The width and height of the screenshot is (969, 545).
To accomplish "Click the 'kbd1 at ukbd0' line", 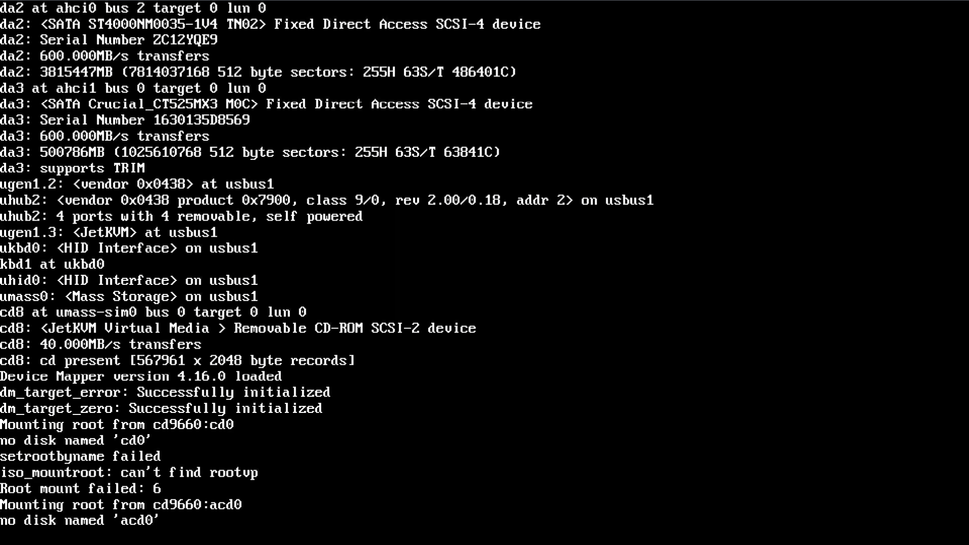I will pos(52,264).
